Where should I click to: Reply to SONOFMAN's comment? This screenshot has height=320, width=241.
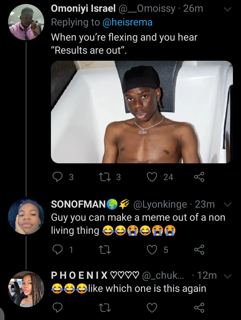pyautogui.click(x=58, y=250)
